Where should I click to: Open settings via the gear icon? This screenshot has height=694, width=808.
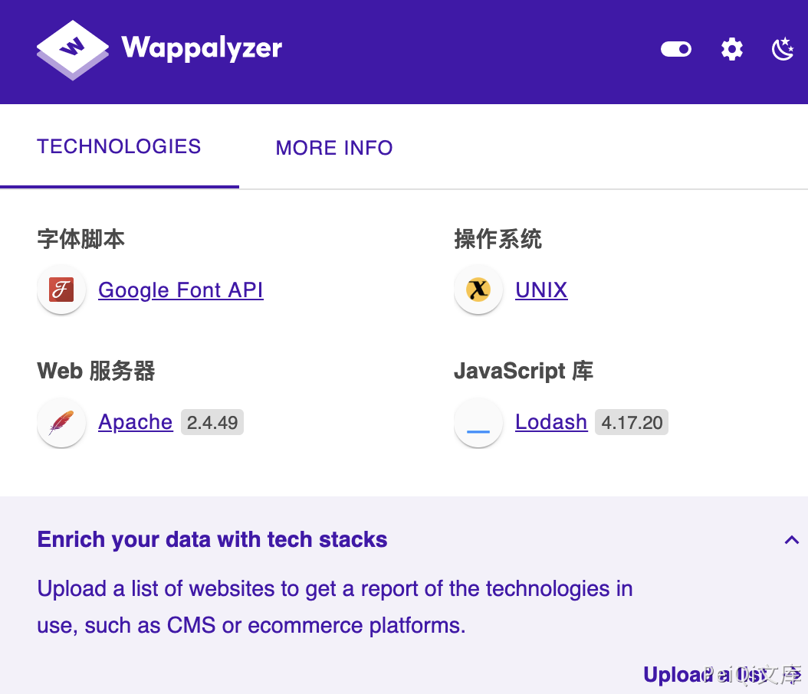tap(732, 50)
